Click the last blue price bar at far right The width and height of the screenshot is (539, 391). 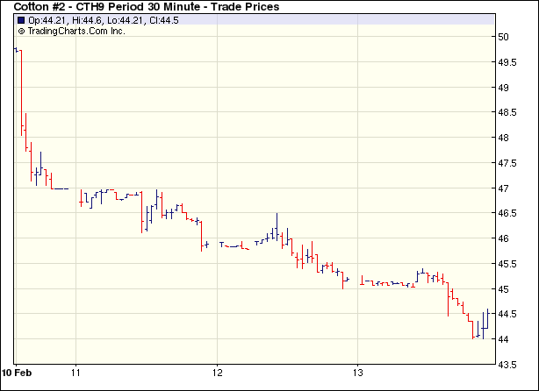487,319
